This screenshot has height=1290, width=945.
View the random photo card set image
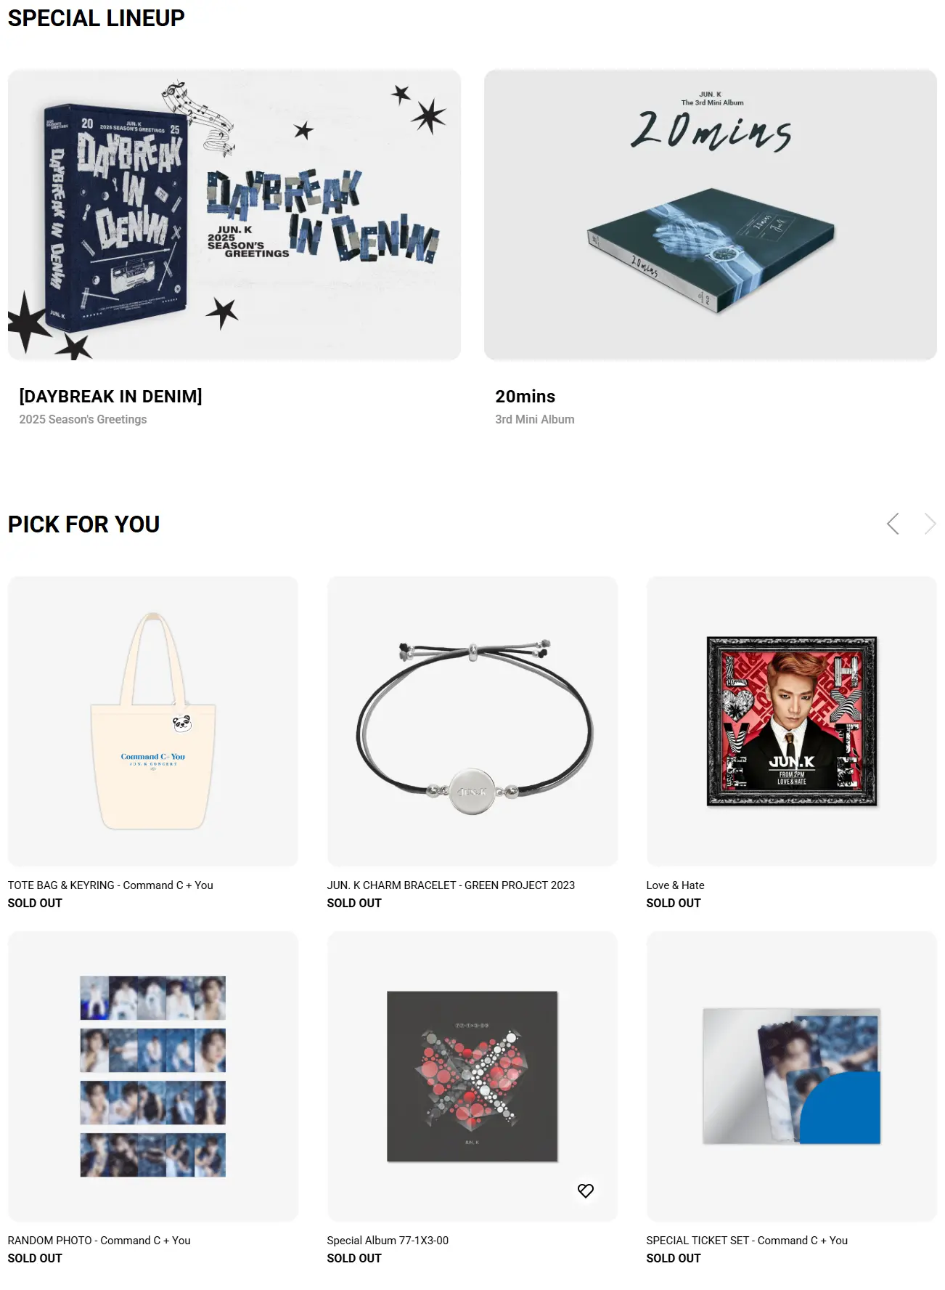click(x=153, y=1076)
